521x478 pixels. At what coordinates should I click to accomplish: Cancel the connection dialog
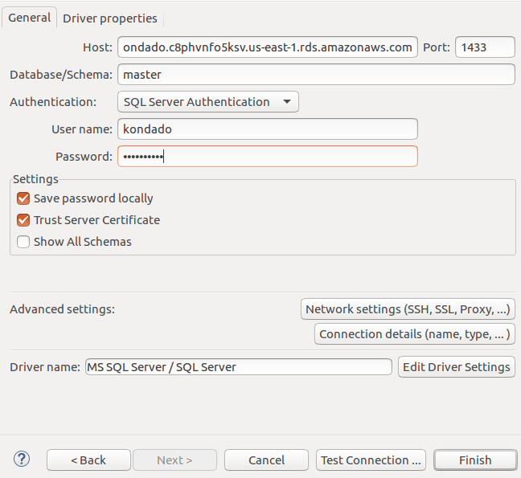pos(266,460)
